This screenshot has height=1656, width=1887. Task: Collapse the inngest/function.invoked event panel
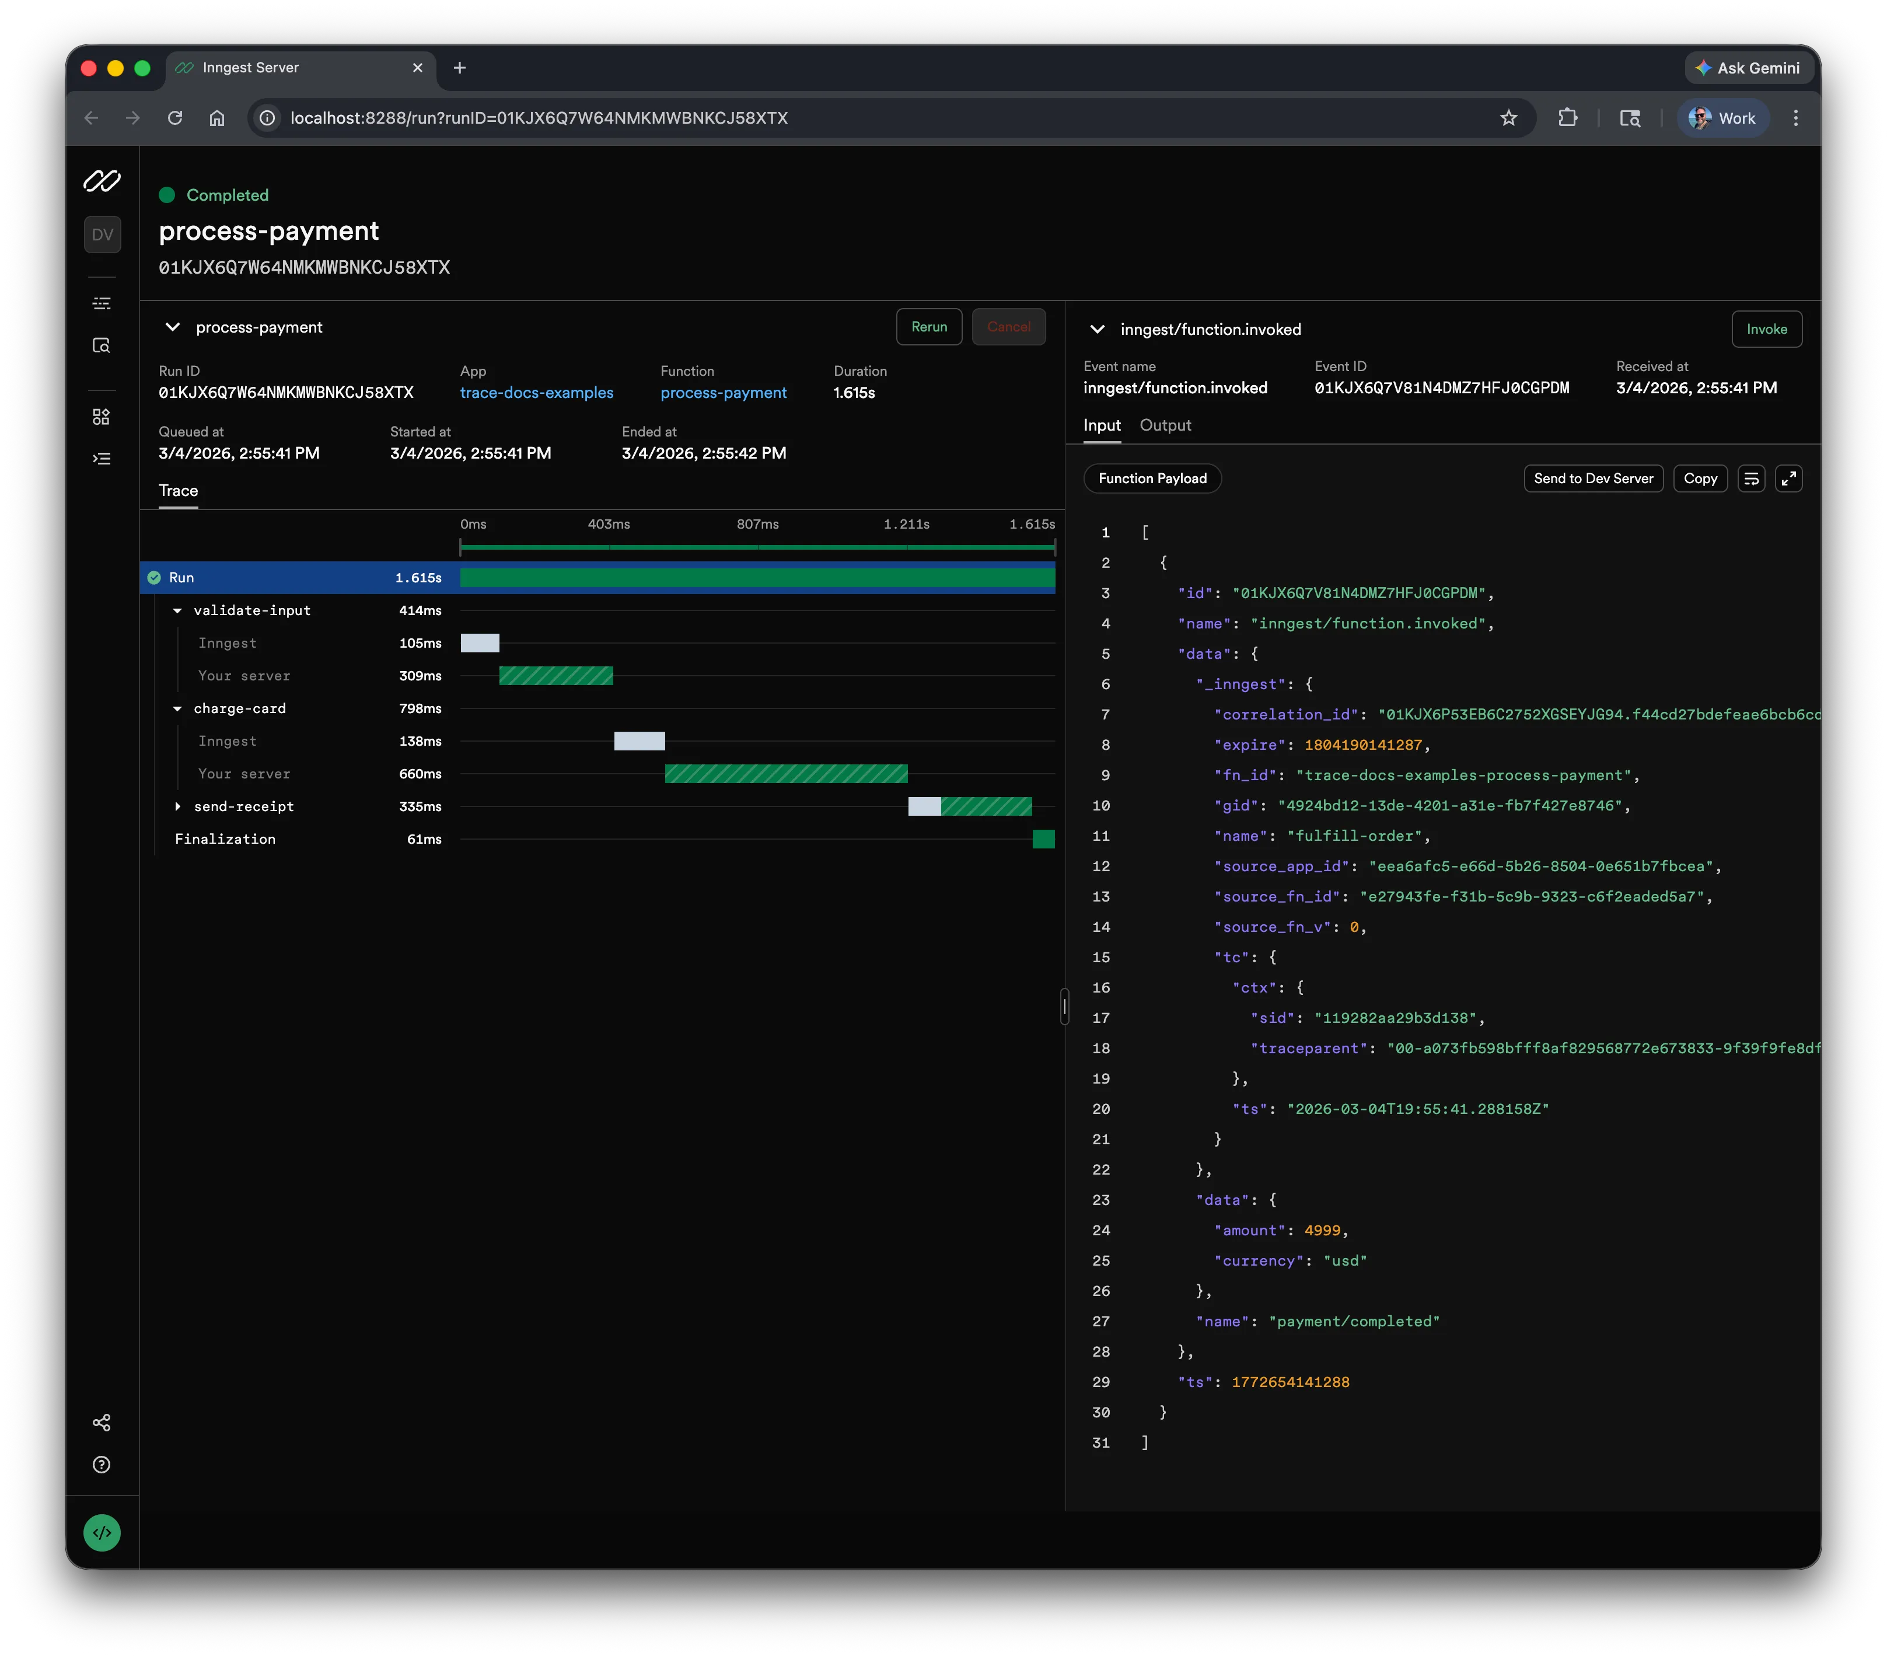pos(1097,330)
